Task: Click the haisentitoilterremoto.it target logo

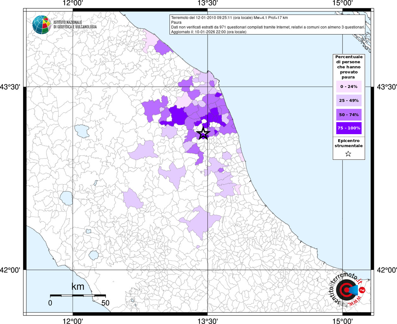Action: (x=346, y=290)
